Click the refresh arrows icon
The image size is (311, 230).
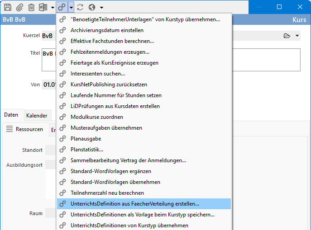tap(80, 7)
